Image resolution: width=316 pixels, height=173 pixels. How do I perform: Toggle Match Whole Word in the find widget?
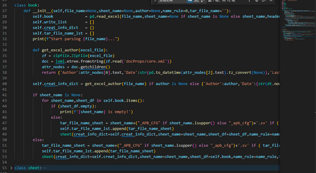[196, 1]
